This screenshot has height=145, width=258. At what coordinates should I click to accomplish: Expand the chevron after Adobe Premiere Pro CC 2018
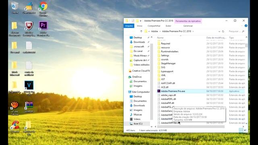pyautogui.click(x=193, y=31)
